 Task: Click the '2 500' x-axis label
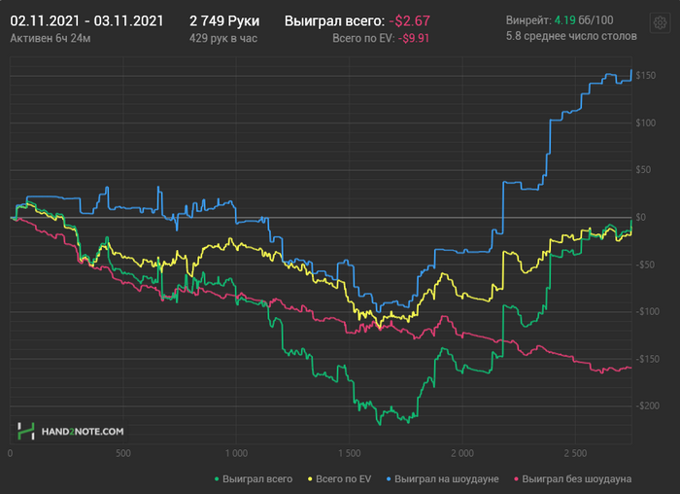[575, 453]
